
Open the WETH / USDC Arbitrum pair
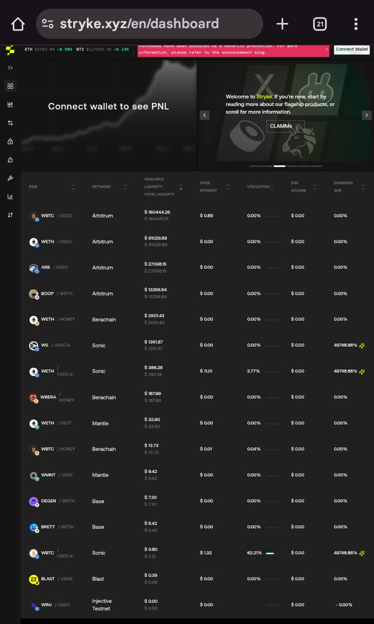point(197,241)
